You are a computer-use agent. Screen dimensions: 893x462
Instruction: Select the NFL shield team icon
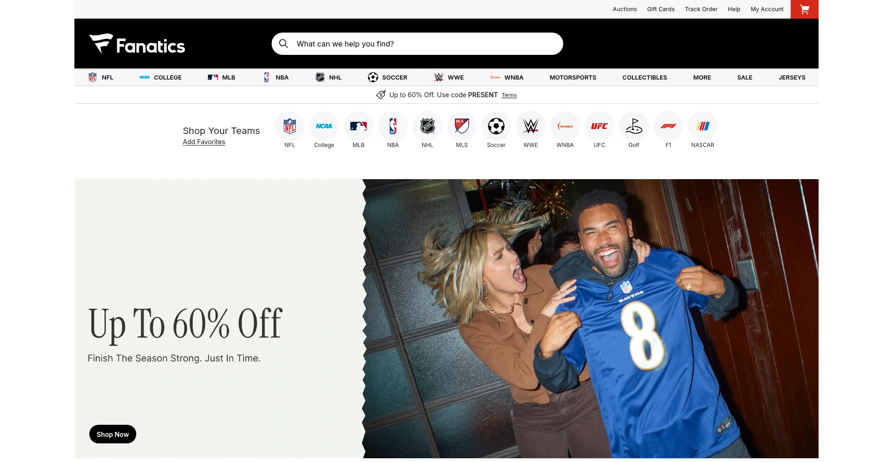[290, 126]
